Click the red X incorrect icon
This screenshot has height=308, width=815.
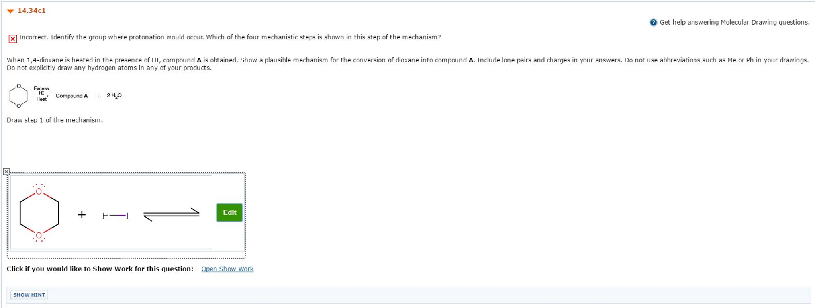[13, 39]
